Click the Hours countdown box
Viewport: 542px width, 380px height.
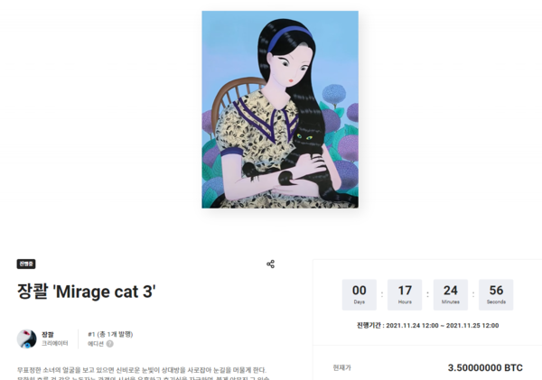(405, 294)
